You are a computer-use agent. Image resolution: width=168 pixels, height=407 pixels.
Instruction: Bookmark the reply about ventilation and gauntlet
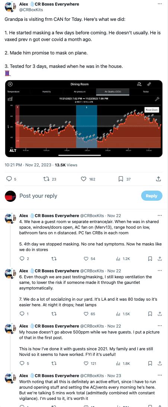[x=150, y=314]
